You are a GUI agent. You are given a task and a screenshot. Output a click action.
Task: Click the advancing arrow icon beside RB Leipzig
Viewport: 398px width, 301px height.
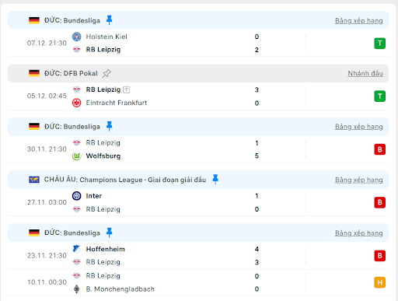[x=126, y=89]
